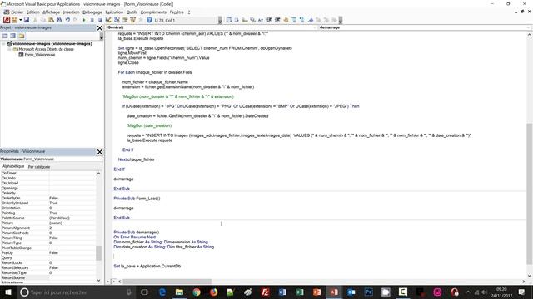Open the Fichier menu
This screenshot has height=299, width=533.
point(17,12)
